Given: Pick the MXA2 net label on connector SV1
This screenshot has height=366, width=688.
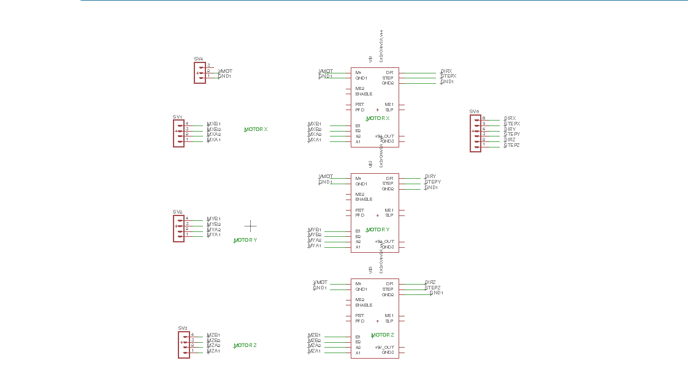Looking at the screenshot, I should (x=214, y=135).
